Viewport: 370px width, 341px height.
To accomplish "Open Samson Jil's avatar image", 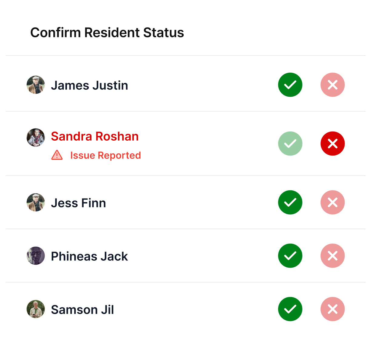I will tap(36, 309).
